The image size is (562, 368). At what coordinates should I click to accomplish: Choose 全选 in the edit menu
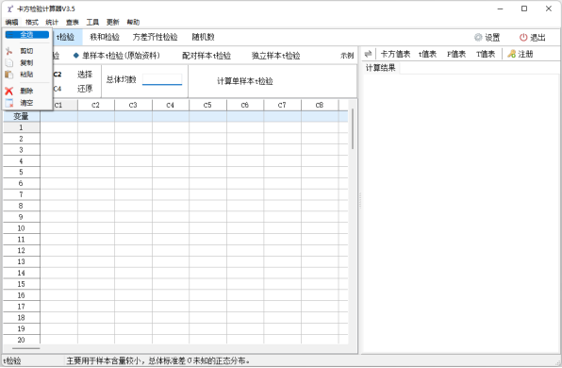[x=27, y=35]
